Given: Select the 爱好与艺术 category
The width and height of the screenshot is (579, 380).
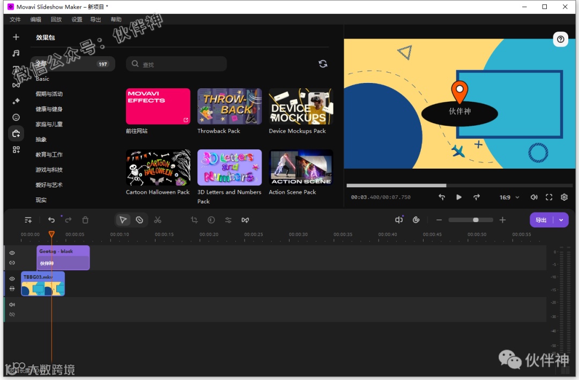Looking at the screenshot, I should pyautogui.click(x=49, y=185).
